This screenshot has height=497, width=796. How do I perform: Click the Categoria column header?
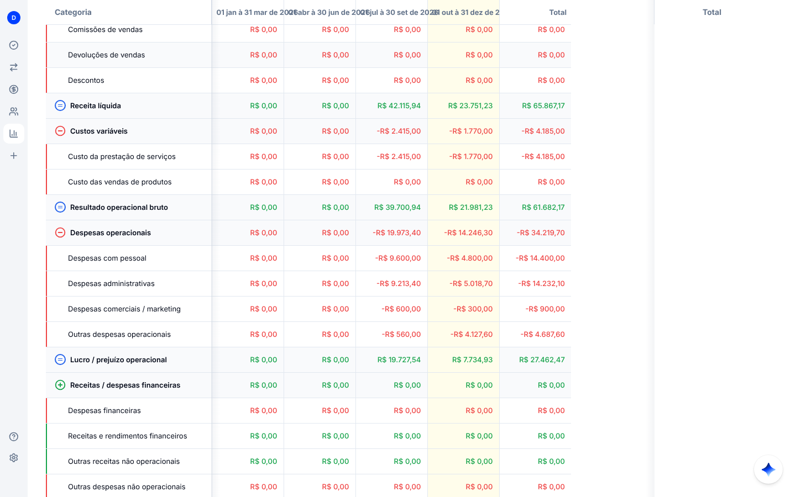point(73,12)
